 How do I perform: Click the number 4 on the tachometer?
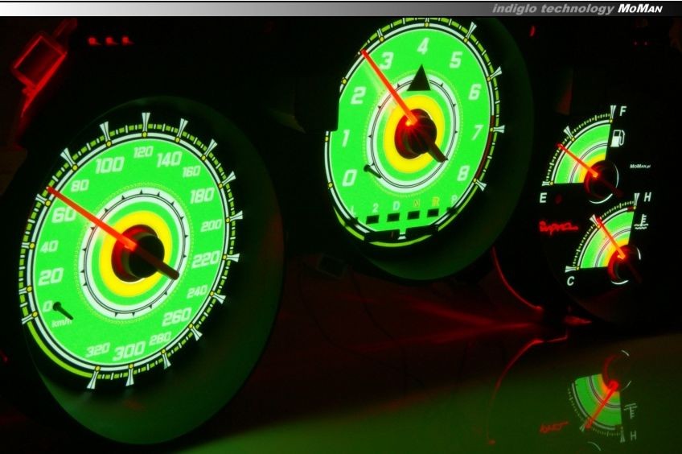point(422,45)
